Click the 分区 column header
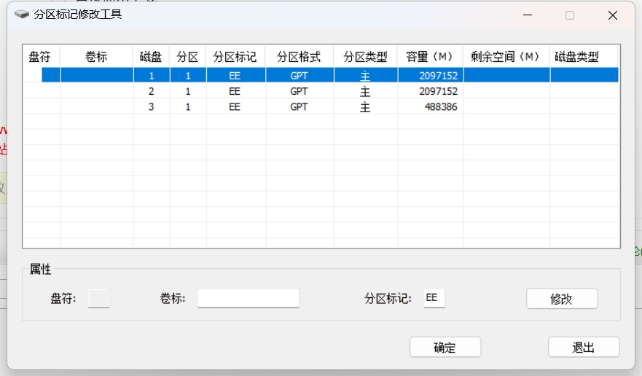 click(x=187, y=57)
